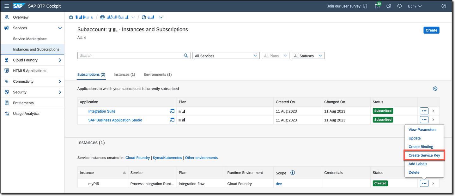Click the Usage Analytics chart icon
The height and width of the screenshot is (196, 455).
coord(7,114)
